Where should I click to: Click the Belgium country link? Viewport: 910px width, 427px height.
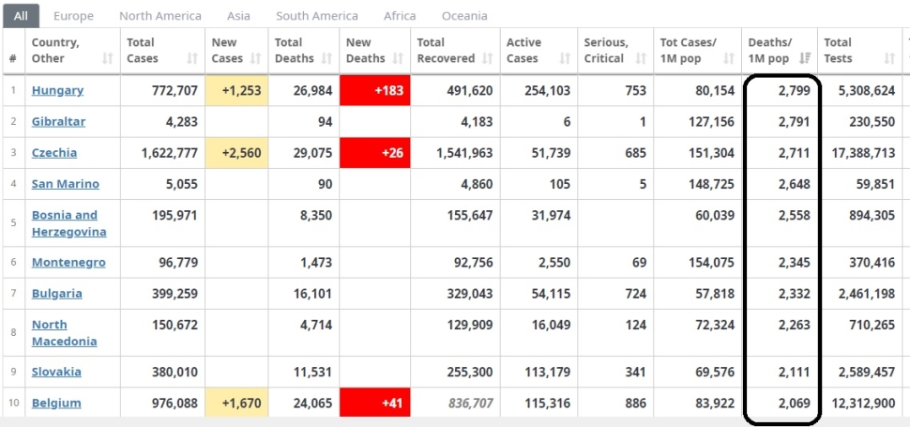click(56, 404)
